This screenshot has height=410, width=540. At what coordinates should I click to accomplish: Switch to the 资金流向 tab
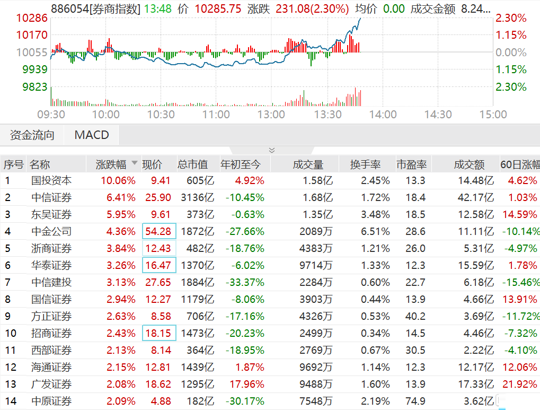click(32, 135)
